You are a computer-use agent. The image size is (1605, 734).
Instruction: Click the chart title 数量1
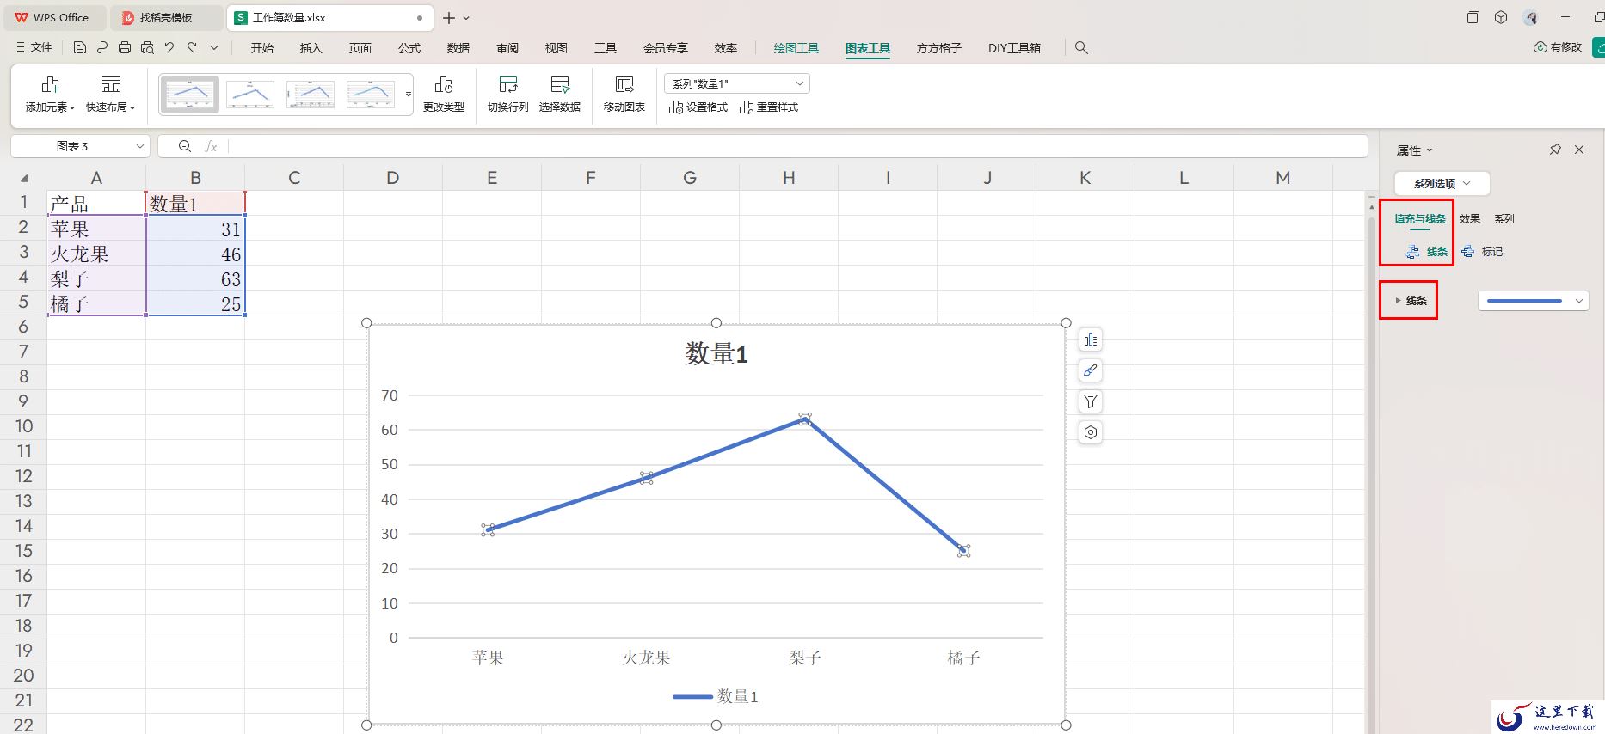[x=716, y=353]
